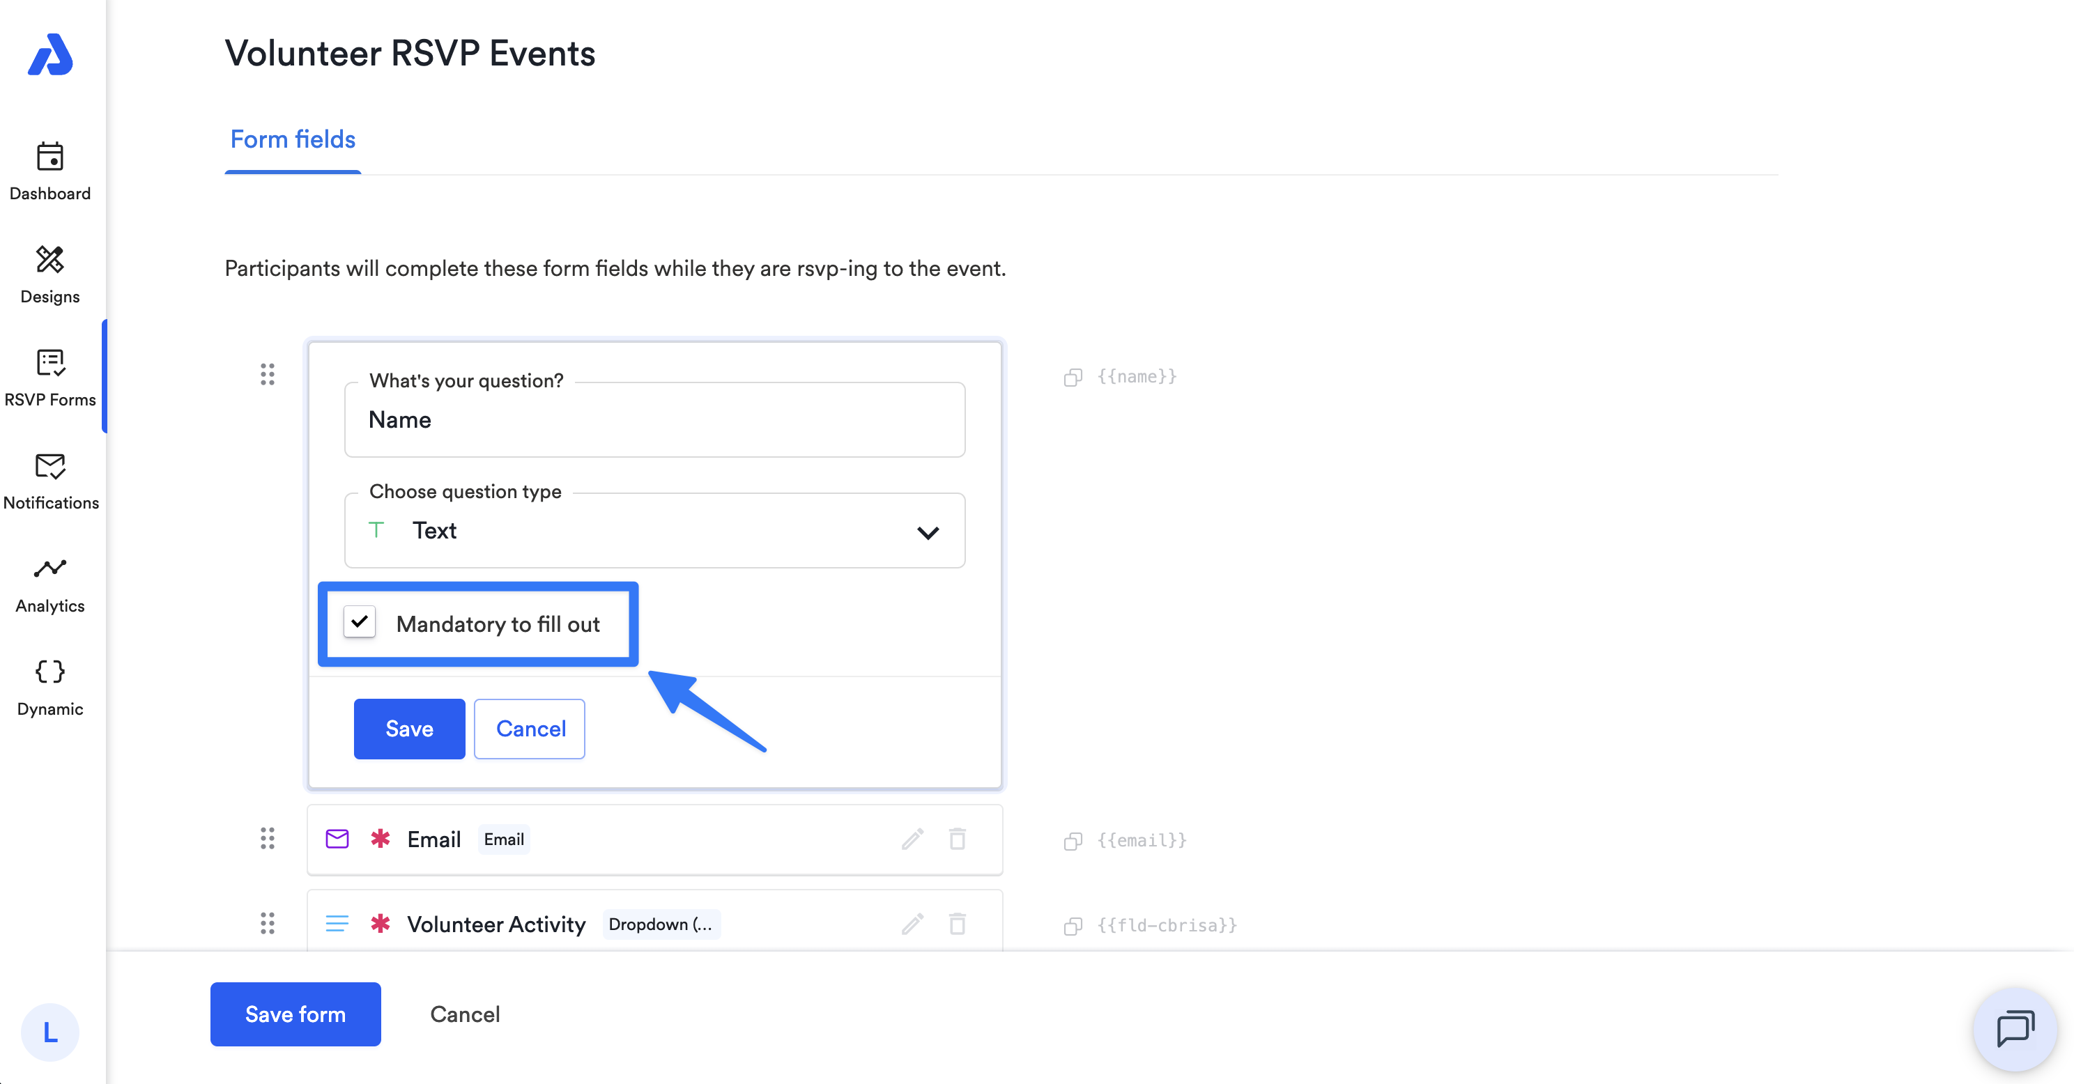
Task: Click the Save button for the Name field
Action: tap(409, 728)
